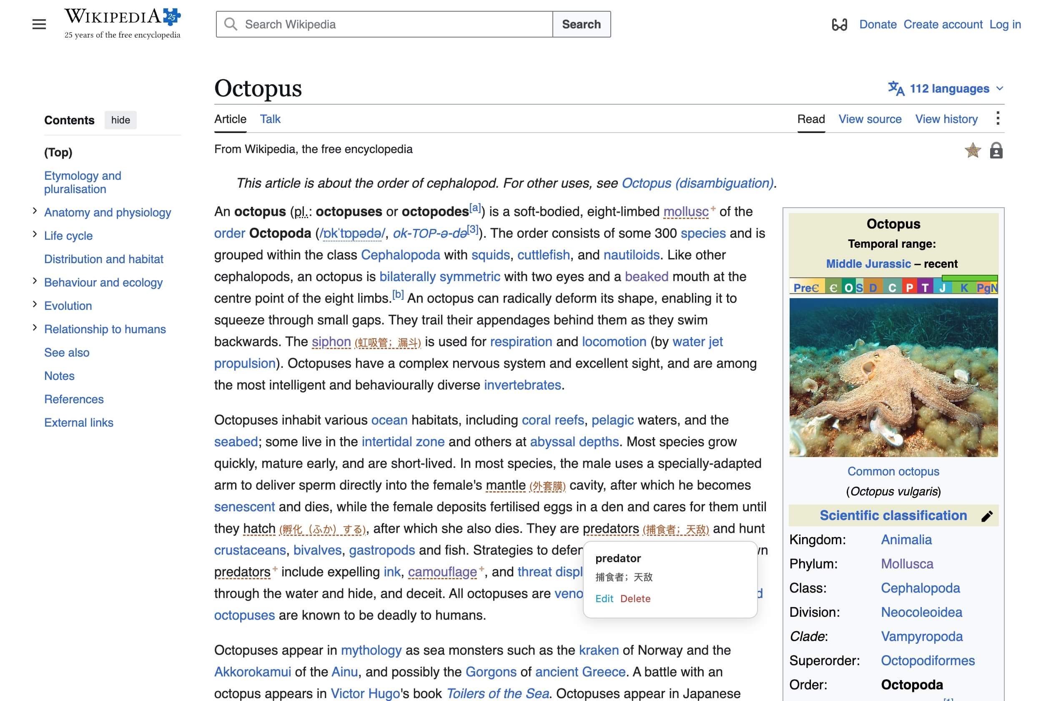Open the Create account link

click(x=943, y=25)
